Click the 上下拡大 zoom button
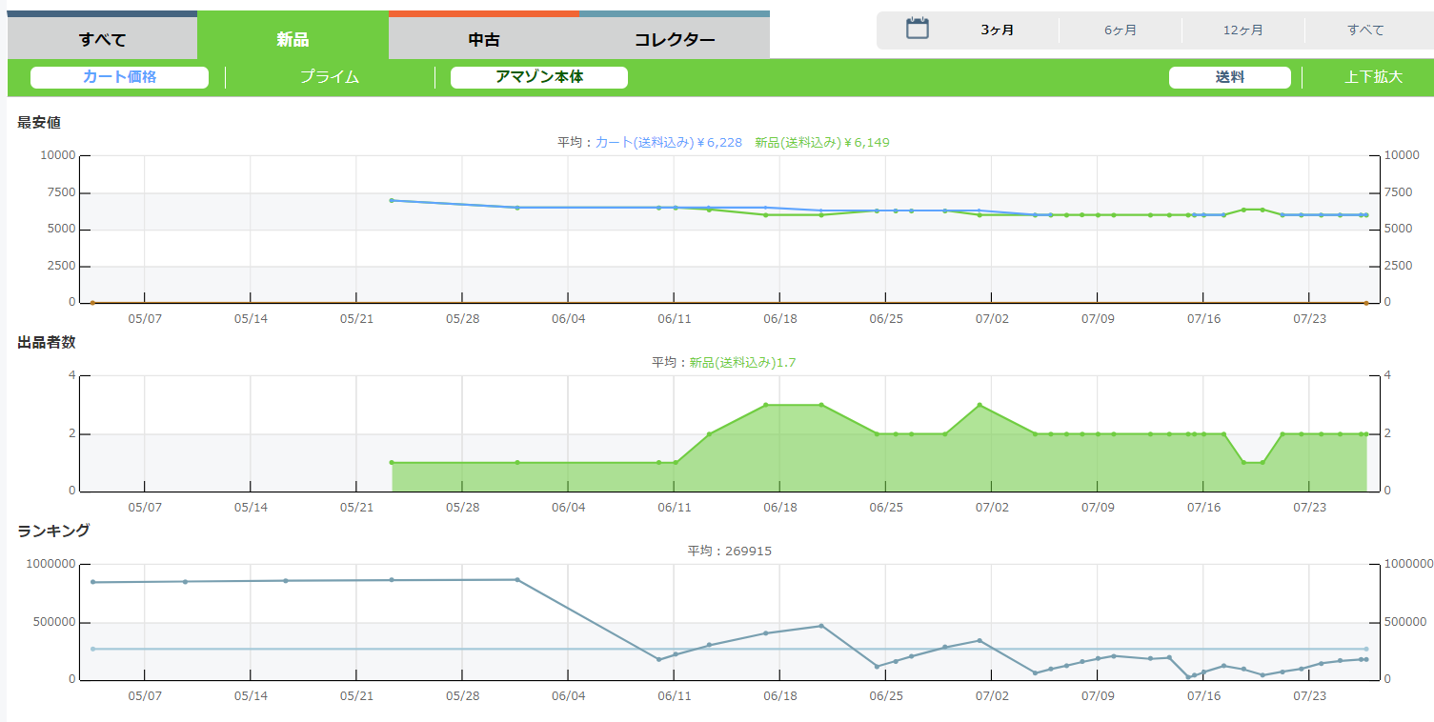 point(1373,77)
